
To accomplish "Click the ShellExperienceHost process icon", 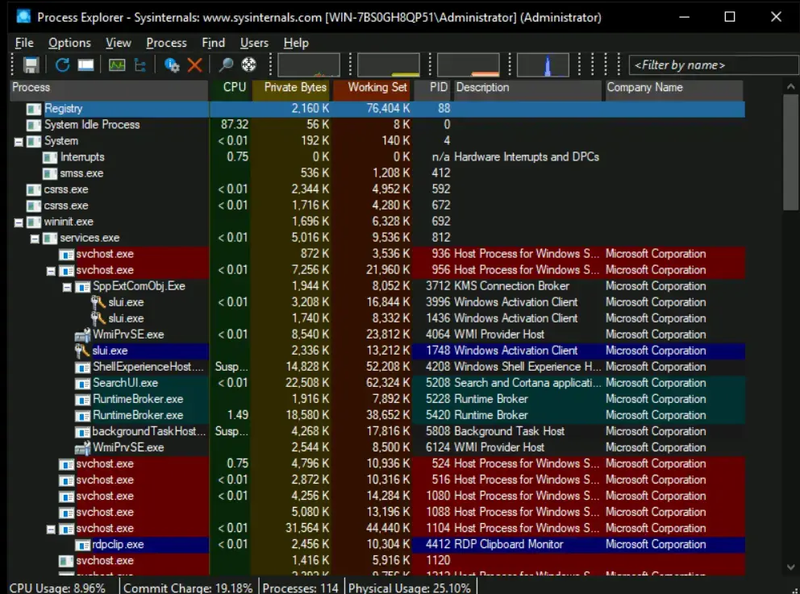I will [82, 368].
